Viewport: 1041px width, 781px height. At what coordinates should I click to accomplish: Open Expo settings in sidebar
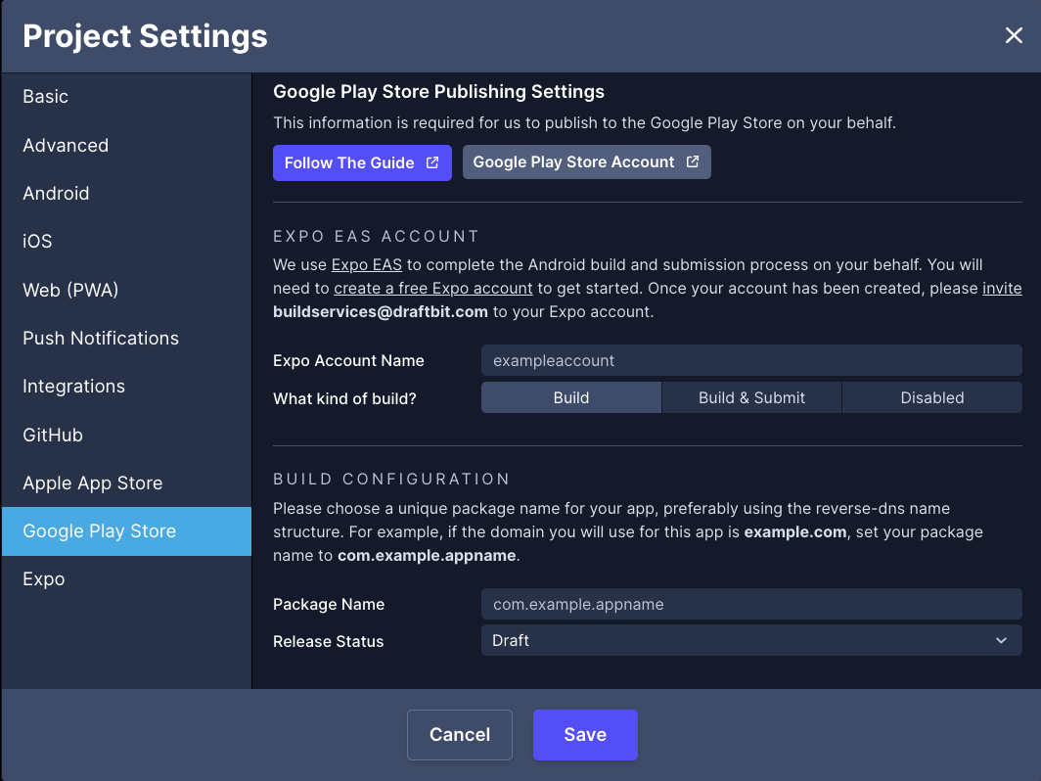click(127, 579)
